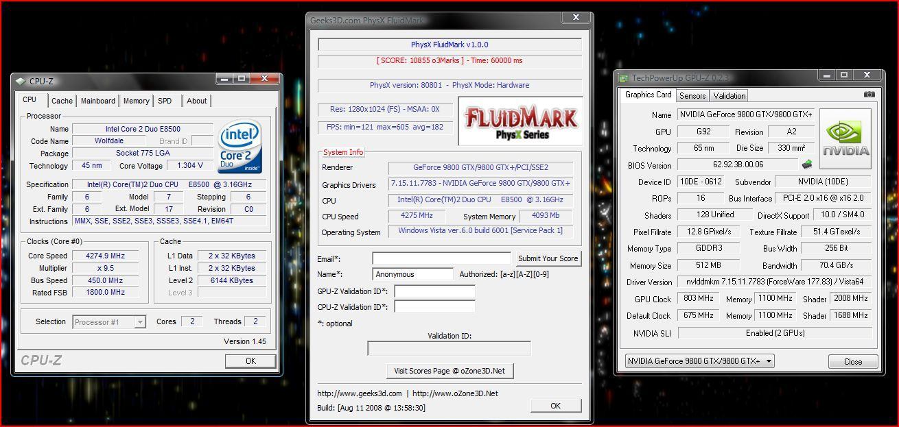Click the Memory Type value 'GDDR3'
899x427 pixels.
(710, 249)
